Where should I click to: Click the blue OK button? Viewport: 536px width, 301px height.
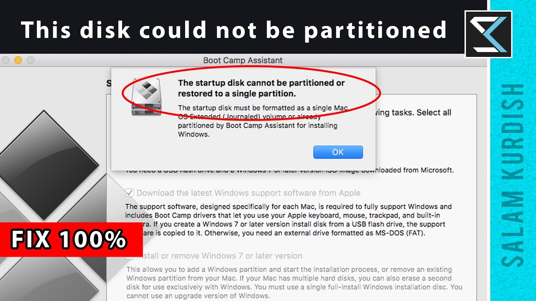(x=338, y=152)
